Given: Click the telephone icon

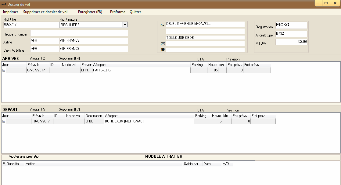Looking at the screenshot, I should pyautogui.click(x=163, y=50).
